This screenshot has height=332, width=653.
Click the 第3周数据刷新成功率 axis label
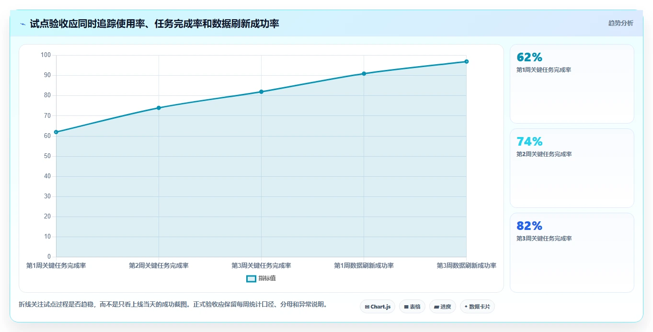point(466,265)
